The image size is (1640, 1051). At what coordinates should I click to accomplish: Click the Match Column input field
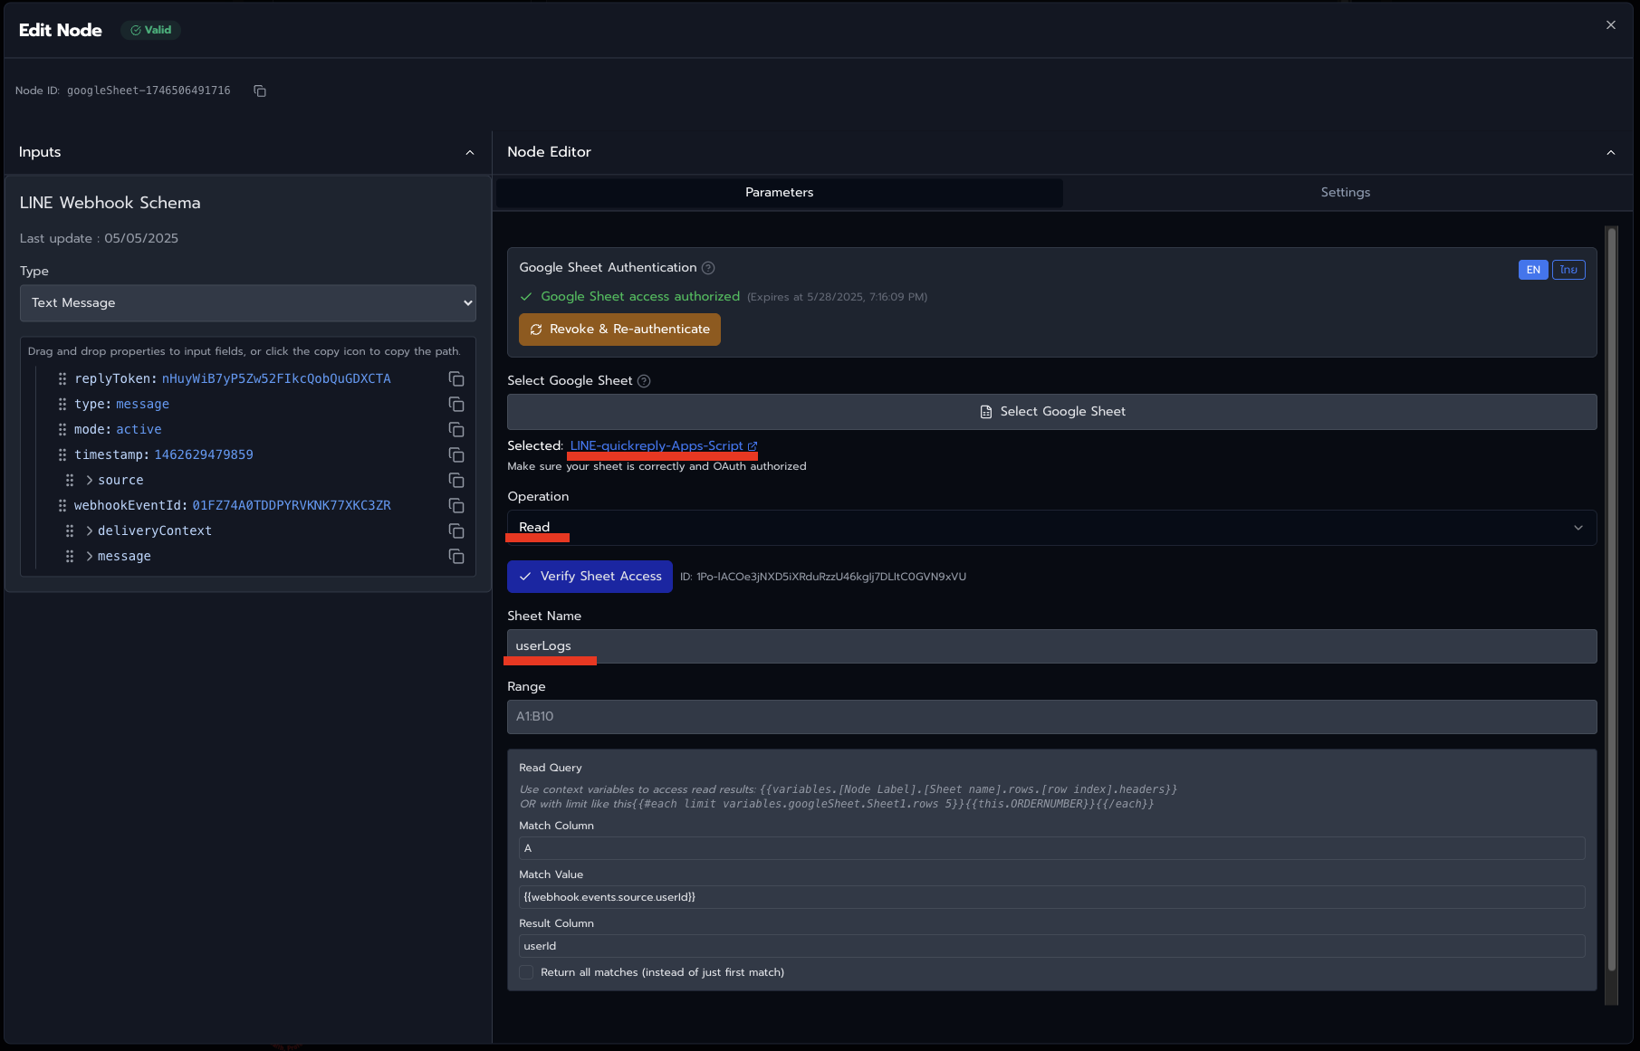click(1051, 848)
